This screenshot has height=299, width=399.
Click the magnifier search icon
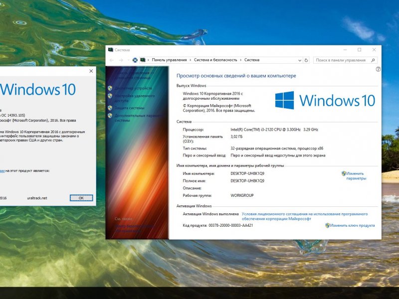373,60
